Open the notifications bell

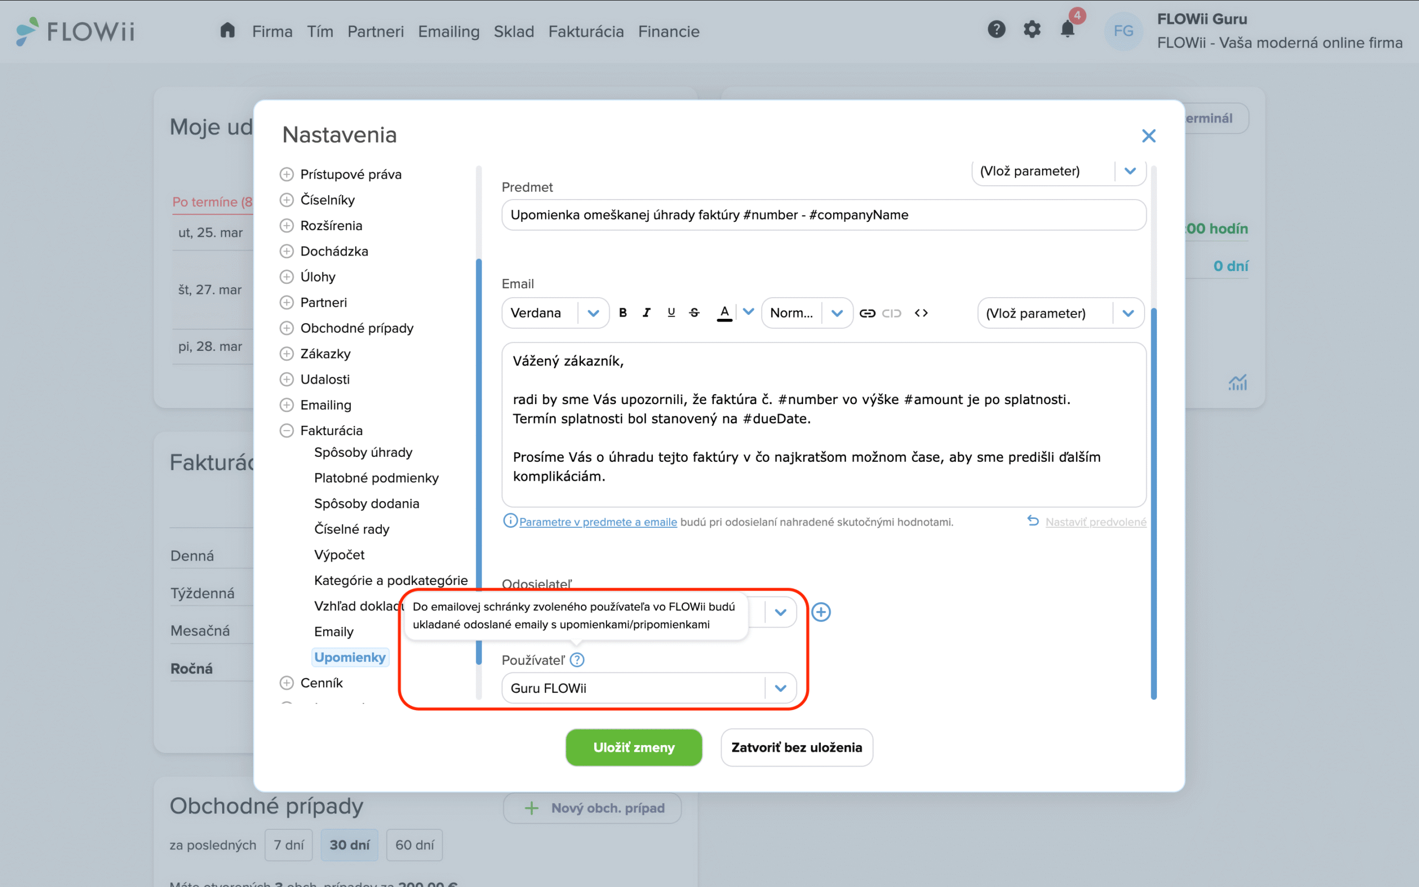pos(1068,29)
